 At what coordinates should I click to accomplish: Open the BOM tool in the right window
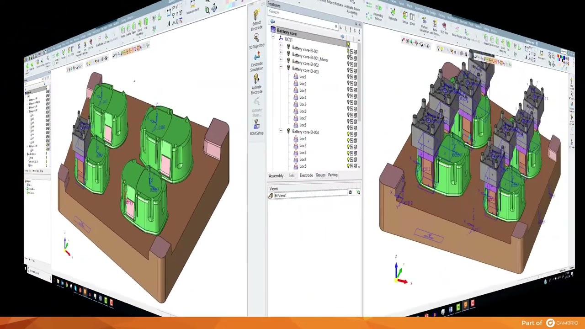tap(413, 20)
